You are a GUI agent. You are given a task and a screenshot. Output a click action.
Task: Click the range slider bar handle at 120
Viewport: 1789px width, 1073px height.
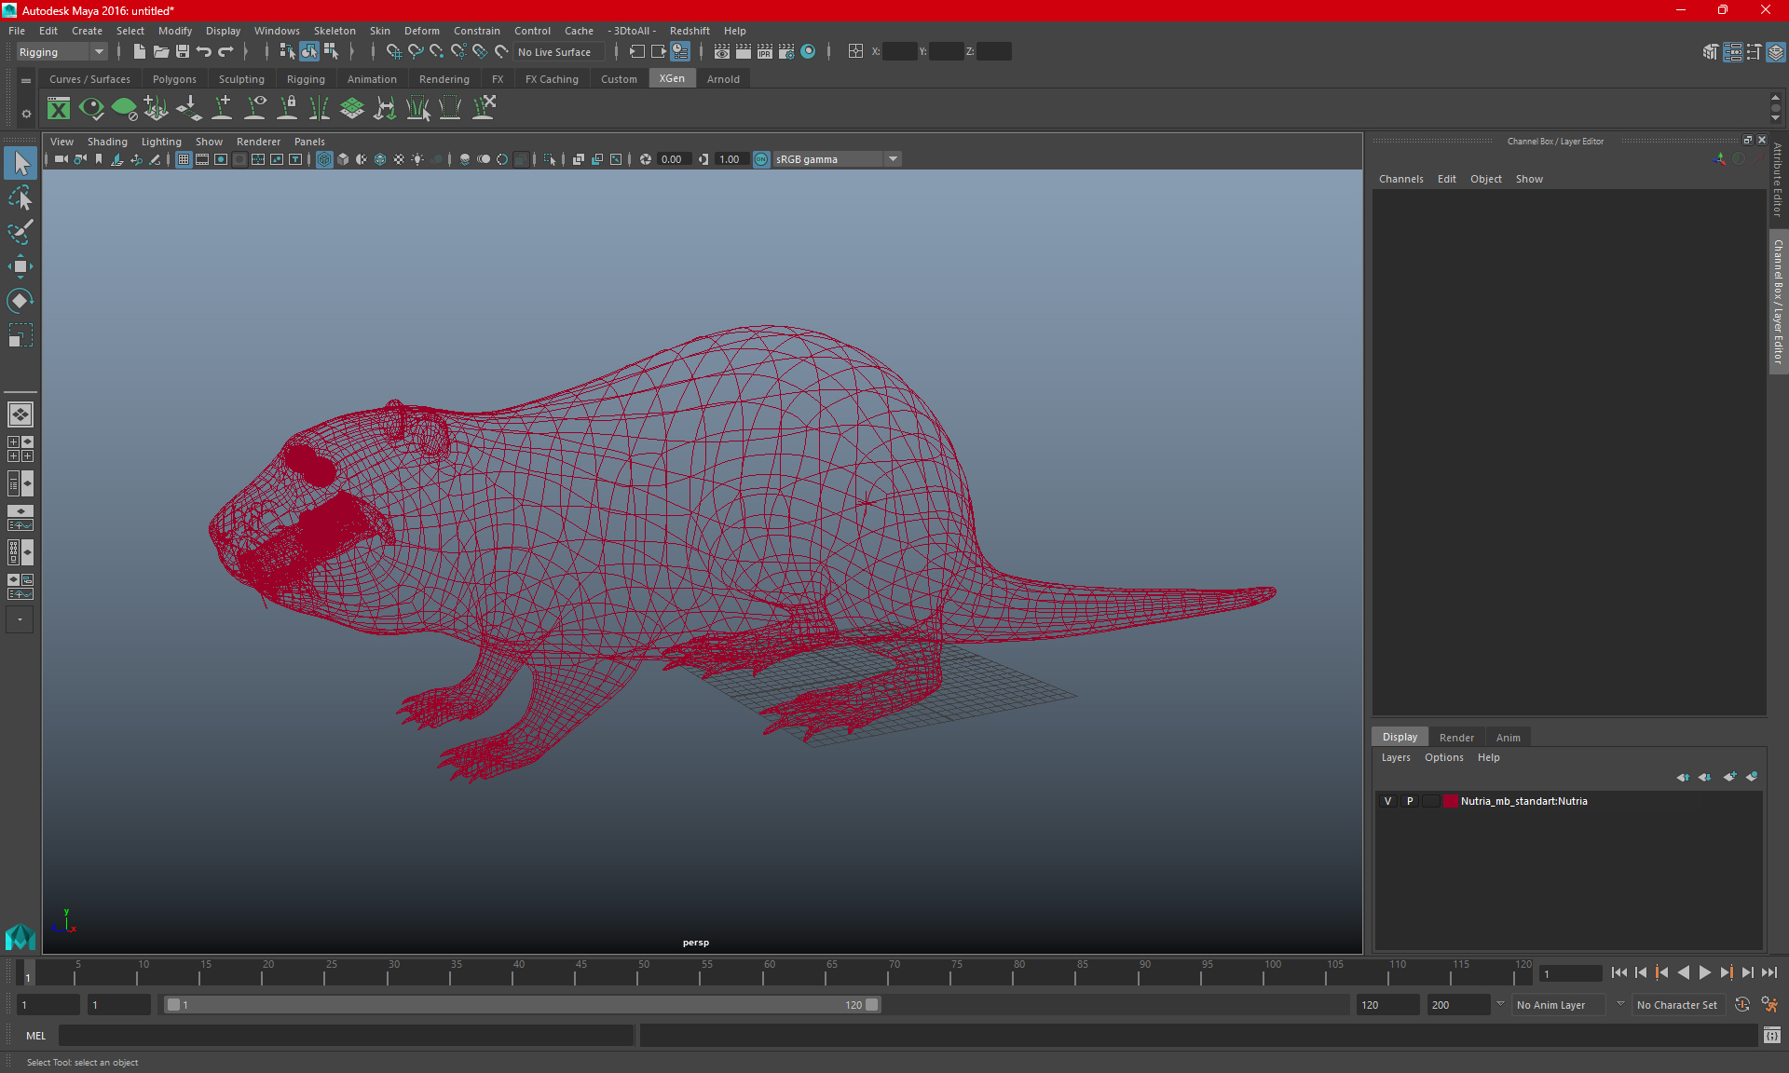click(x=871, y=1005)
